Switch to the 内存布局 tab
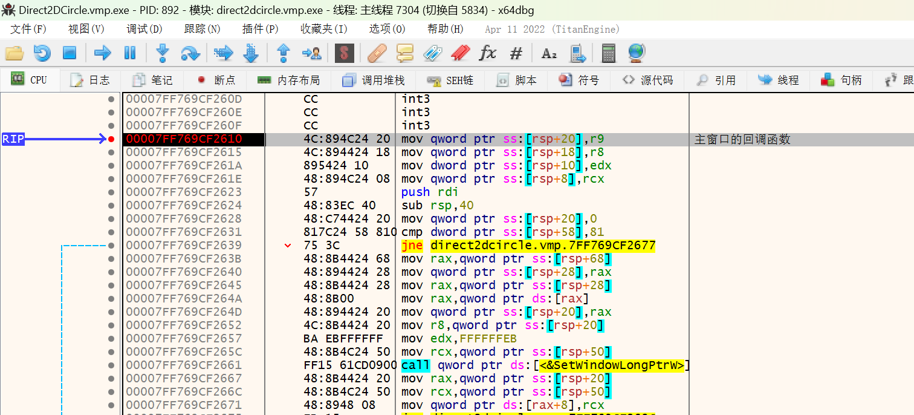 pyautogui.click(x=288, y=80)
